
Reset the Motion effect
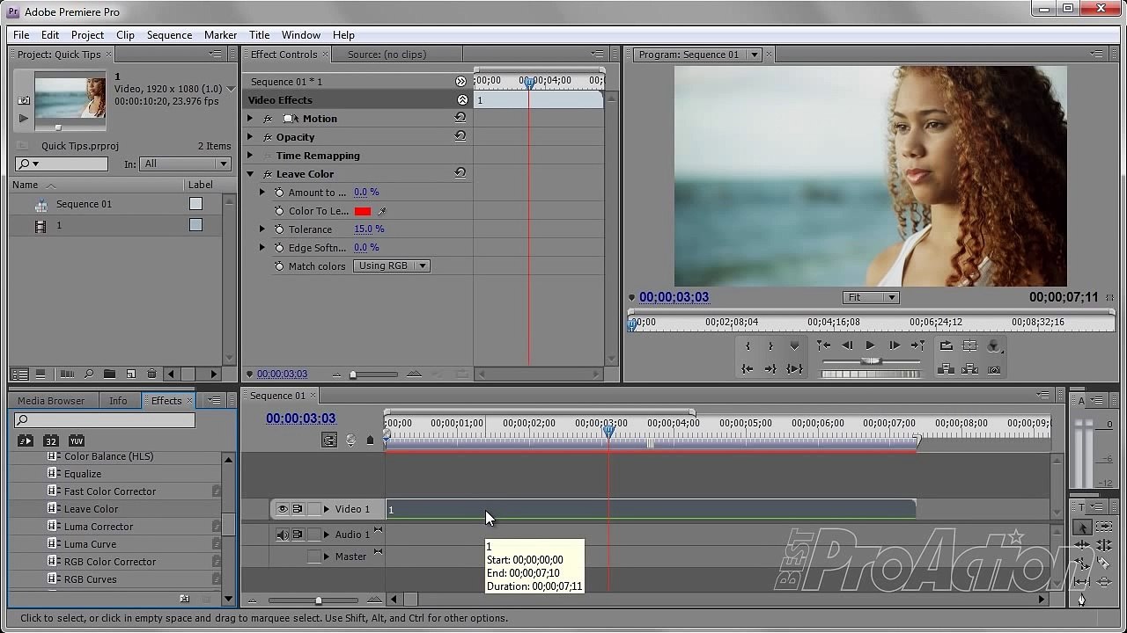coord(460,118)
